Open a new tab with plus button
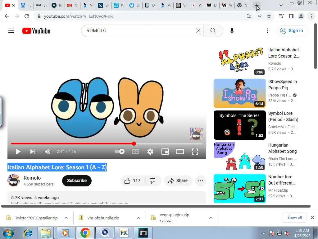This screenshot has width=318, height=239. (257, 5)
